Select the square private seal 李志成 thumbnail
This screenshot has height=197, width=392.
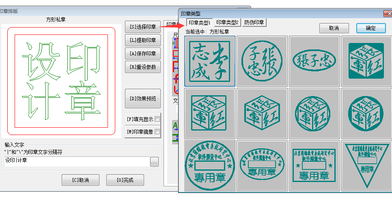pyautogui.click(x=209, y=61)
